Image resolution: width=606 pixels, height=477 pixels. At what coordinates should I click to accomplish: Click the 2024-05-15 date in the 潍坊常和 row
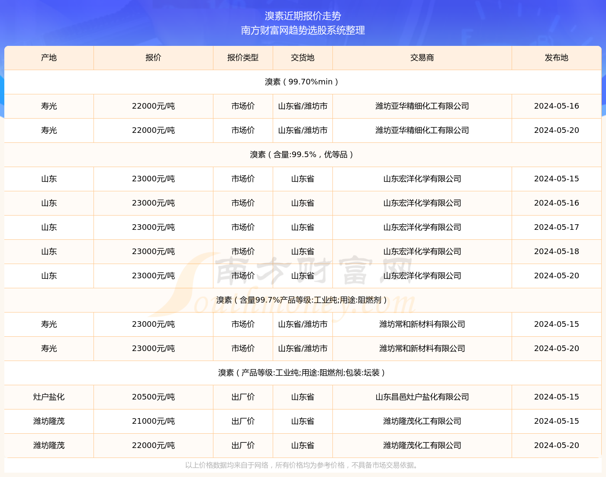(x=557, y=324)
